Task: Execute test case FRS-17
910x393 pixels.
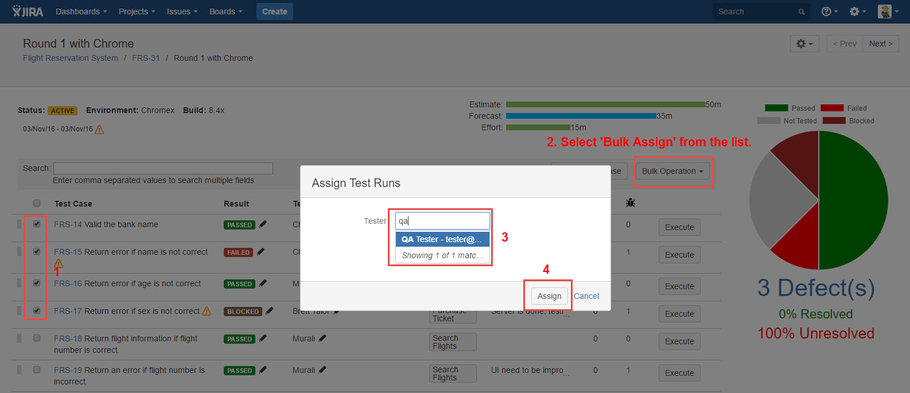Action: [x=679, y=314]
